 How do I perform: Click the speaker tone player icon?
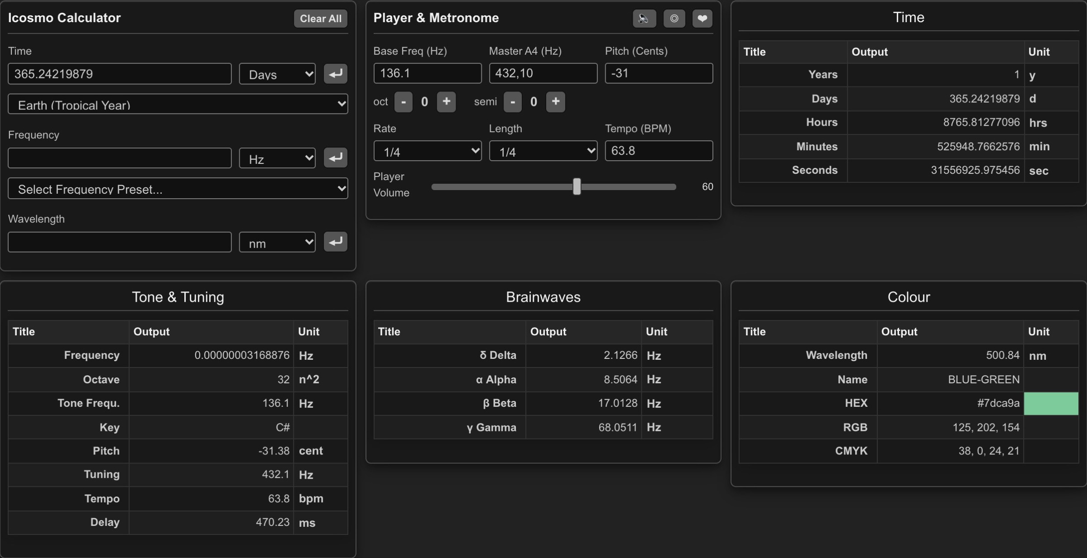(x=644, y=19)
